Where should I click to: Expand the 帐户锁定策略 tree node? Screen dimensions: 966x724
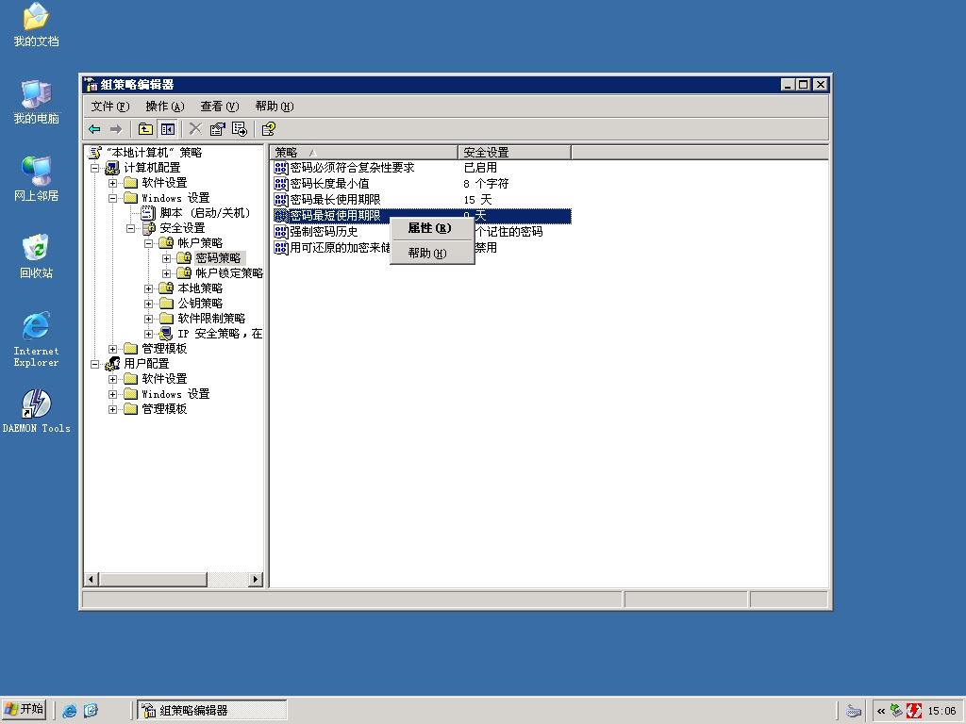(x=166, y=273)
